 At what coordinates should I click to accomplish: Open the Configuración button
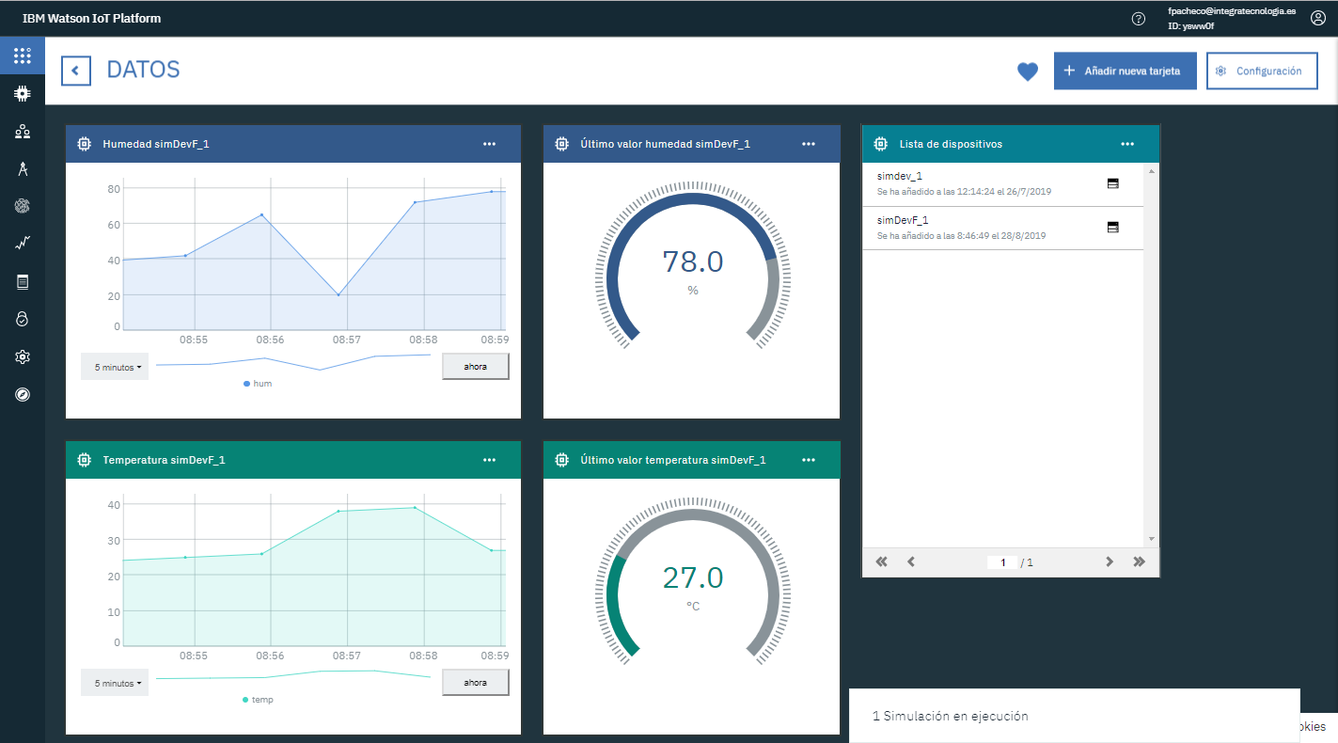click(x=1262, y=71)
